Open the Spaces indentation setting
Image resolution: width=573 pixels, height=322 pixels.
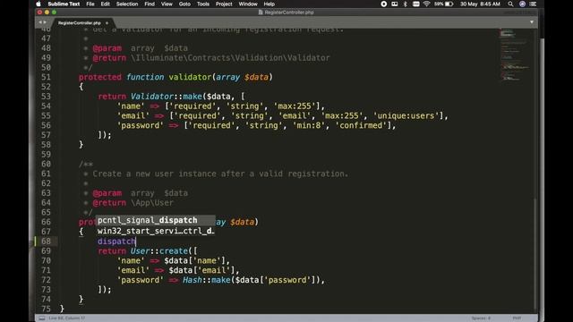pyautogui.click(x=481, y=318)
